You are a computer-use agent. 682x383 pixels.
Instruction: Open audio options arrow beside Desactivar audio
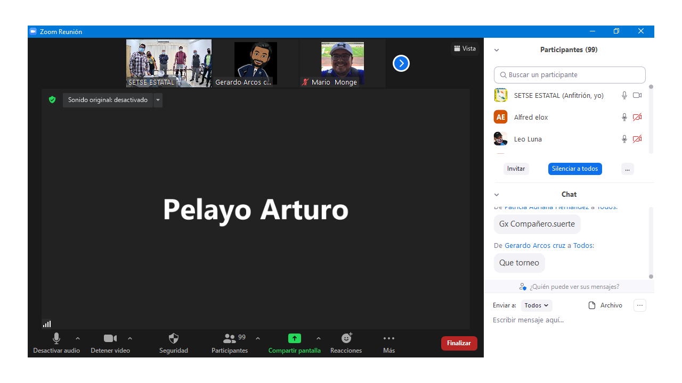pyautogui.click(x=78, y=338)
